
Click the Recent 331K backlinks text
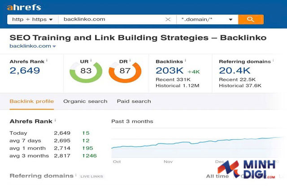pyautogui.click(x=173, y=80)
